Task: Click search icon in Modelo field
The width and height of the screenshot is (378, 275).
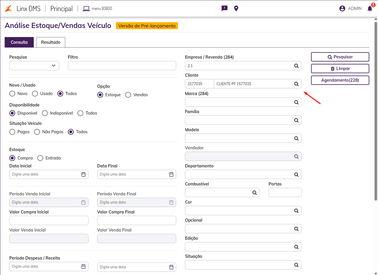Action: [x=296, y=139]
